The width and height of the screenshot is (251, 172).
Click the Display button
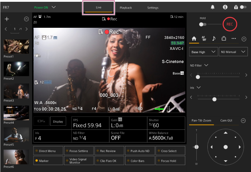58,121
